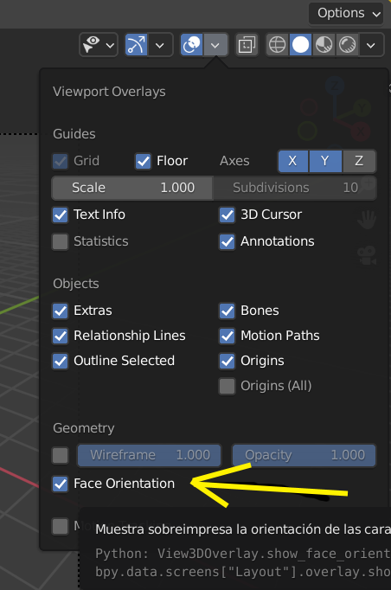Uncheck Outline Selected
391x590 pixels.
(x=61, y=362)
